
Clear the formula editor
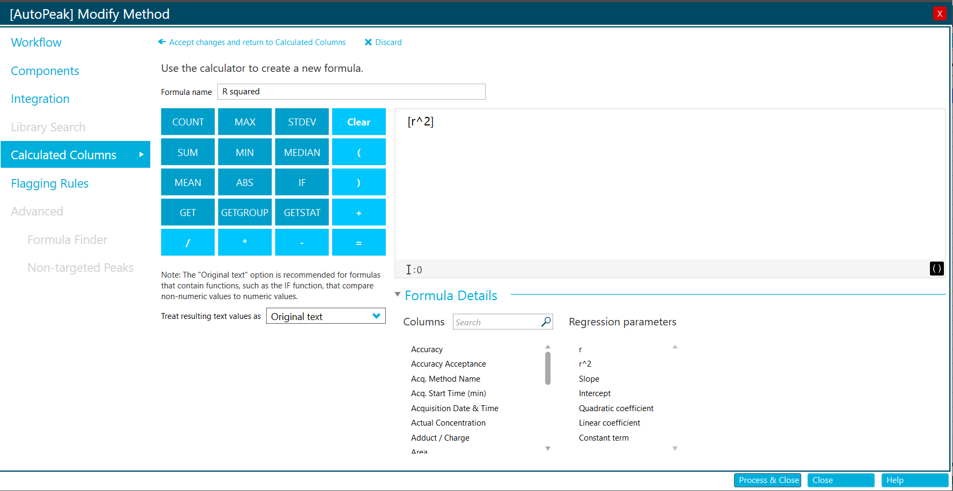click(359, 122)
